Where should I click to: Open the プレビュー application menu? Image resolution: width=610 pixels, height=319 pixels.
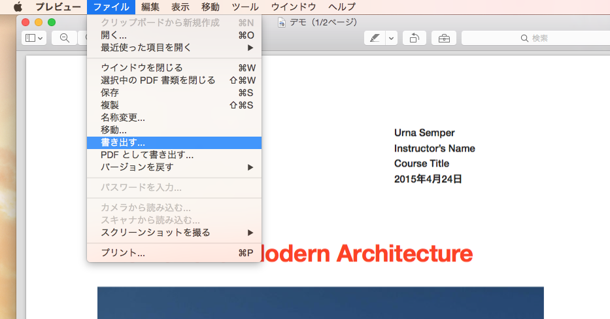[x=58, y=7]
